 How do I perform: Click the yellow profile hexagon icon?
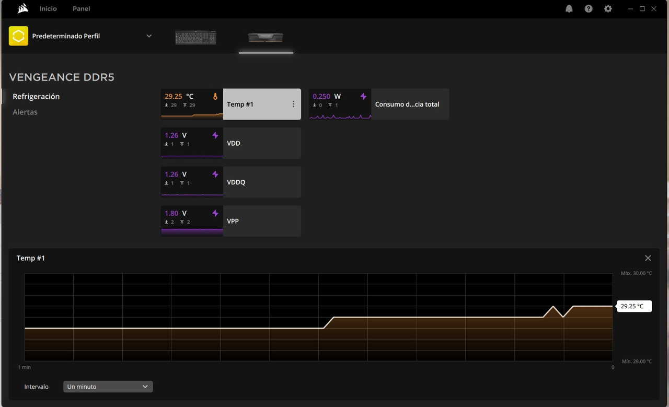[18, 36]
